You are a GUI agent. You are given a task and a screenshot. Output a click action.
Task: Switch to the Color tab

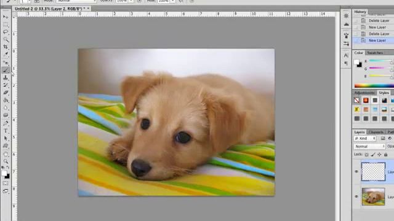[x=358, y=53]
